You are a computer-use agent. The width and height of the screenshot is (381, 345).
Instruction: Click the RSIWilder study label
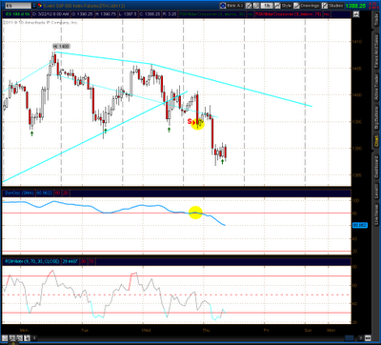pyautogui.click(x=31, y=261)
